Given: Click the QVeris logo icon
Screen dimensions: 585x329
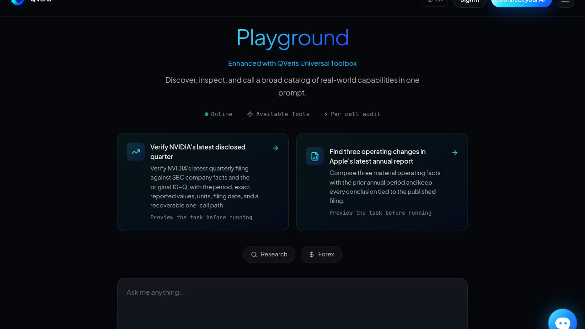Looking at the screenshot, I should (17, 2).
